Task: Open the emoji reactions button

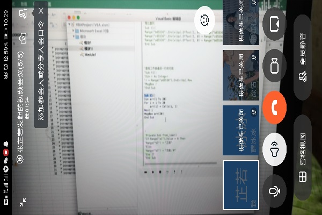Action: 204,21
